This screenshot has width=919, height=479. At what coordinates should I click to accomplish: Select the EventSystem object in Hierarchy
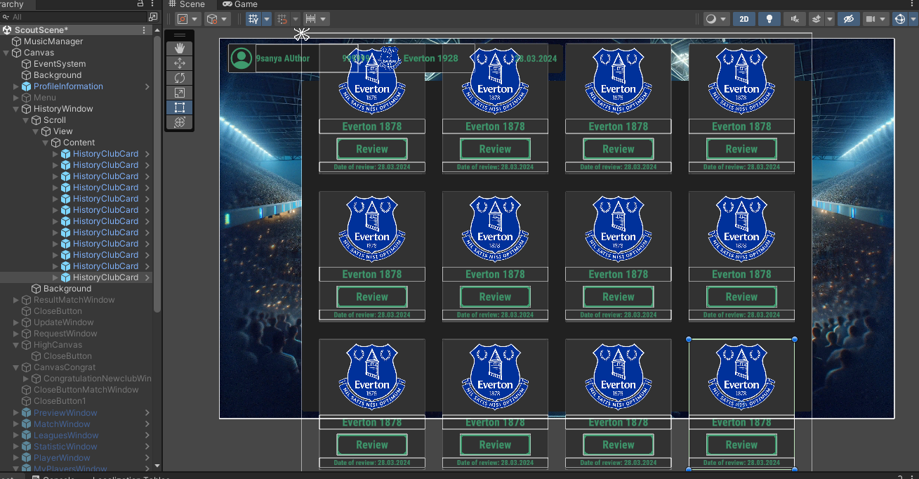[60, 64]
